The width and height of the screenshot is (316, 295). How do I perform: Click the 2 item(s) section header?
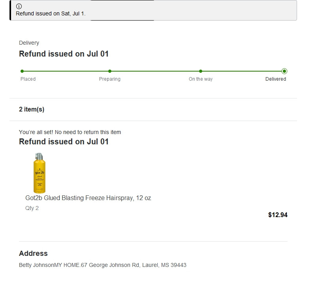[32, 110]
